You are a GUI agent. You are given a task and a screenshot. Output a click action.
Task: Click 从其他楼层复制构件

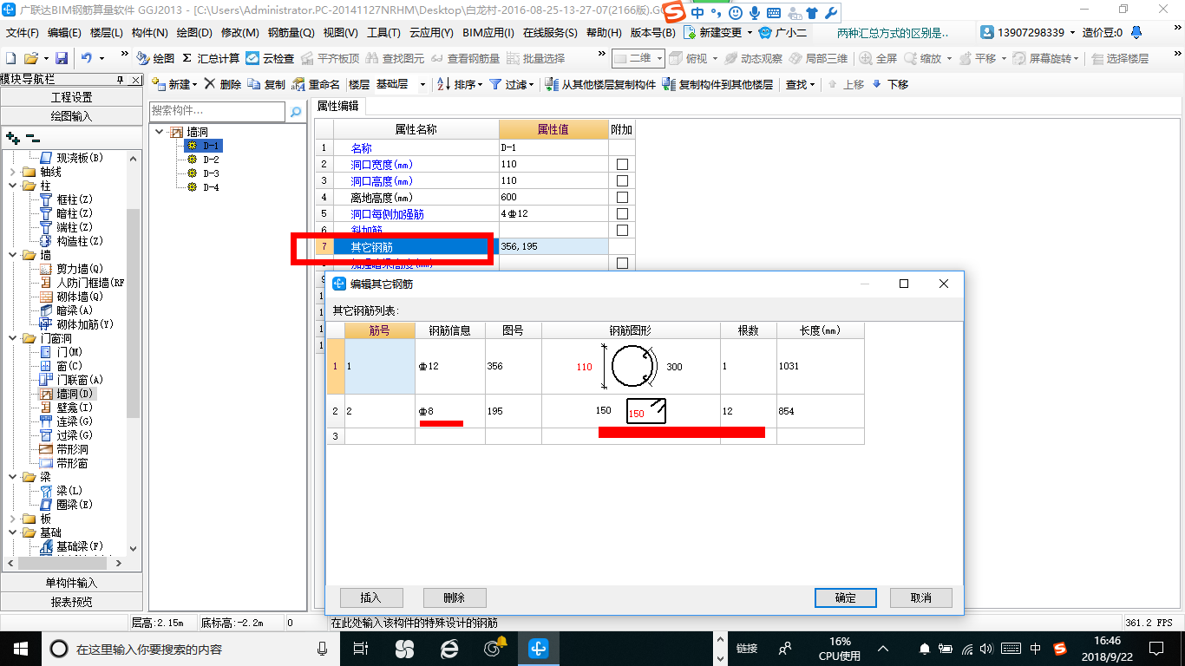click(600, 84)
